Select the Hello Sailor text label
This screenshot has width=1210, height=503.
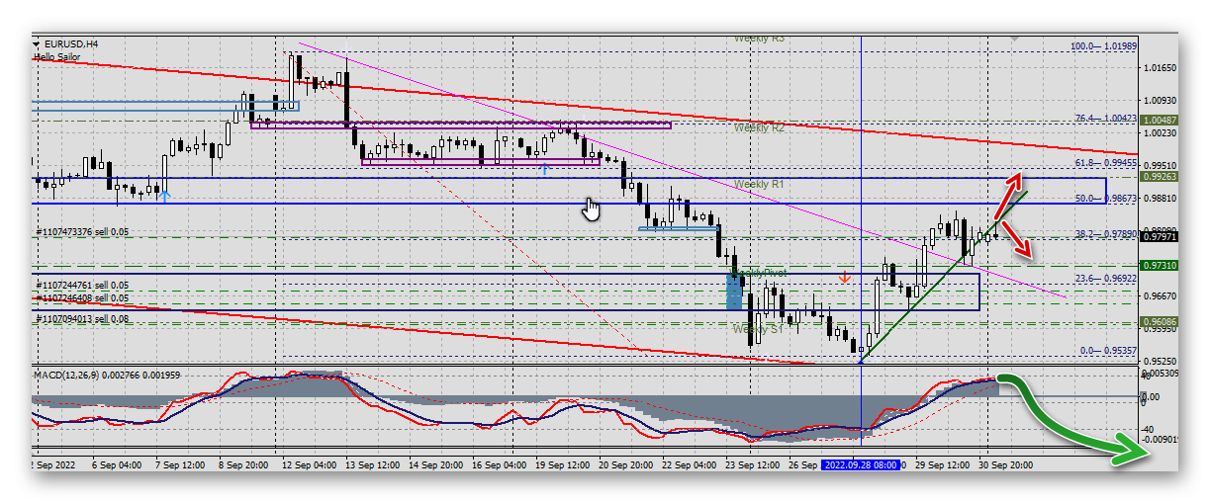tap(59, 57)
